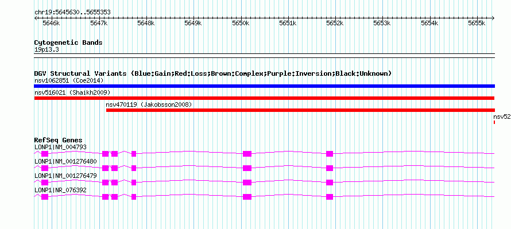Click the 19p13.3 cytogenetic band label
This screenshot has height=229, width=511.
point(47,49)
